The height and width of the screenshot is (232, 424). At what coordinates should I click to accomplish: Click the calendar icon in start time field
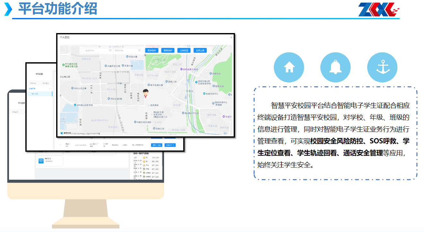(x=110, y=50)
